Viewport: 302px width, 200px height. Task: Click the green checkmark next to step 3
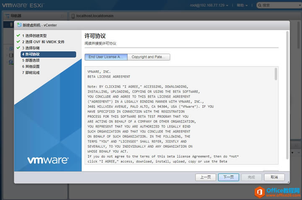coord(18,48)
